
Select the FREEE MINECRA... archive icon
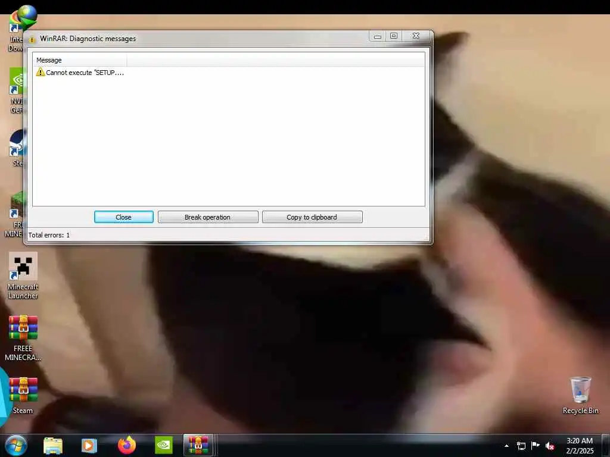coord(23,338)
